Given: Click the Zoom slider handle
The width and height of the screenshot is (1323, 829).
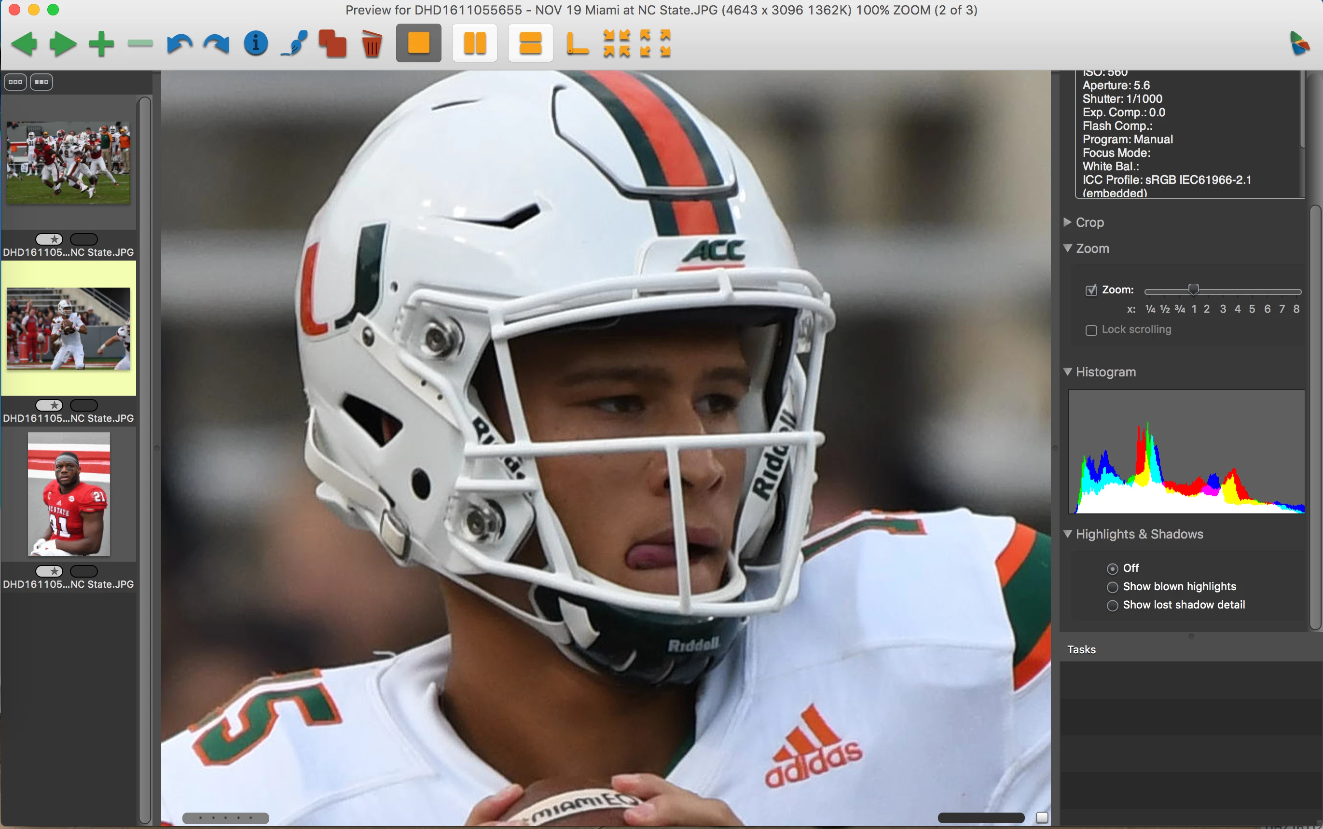Looking at the screenshot, I should (1193, 289).
